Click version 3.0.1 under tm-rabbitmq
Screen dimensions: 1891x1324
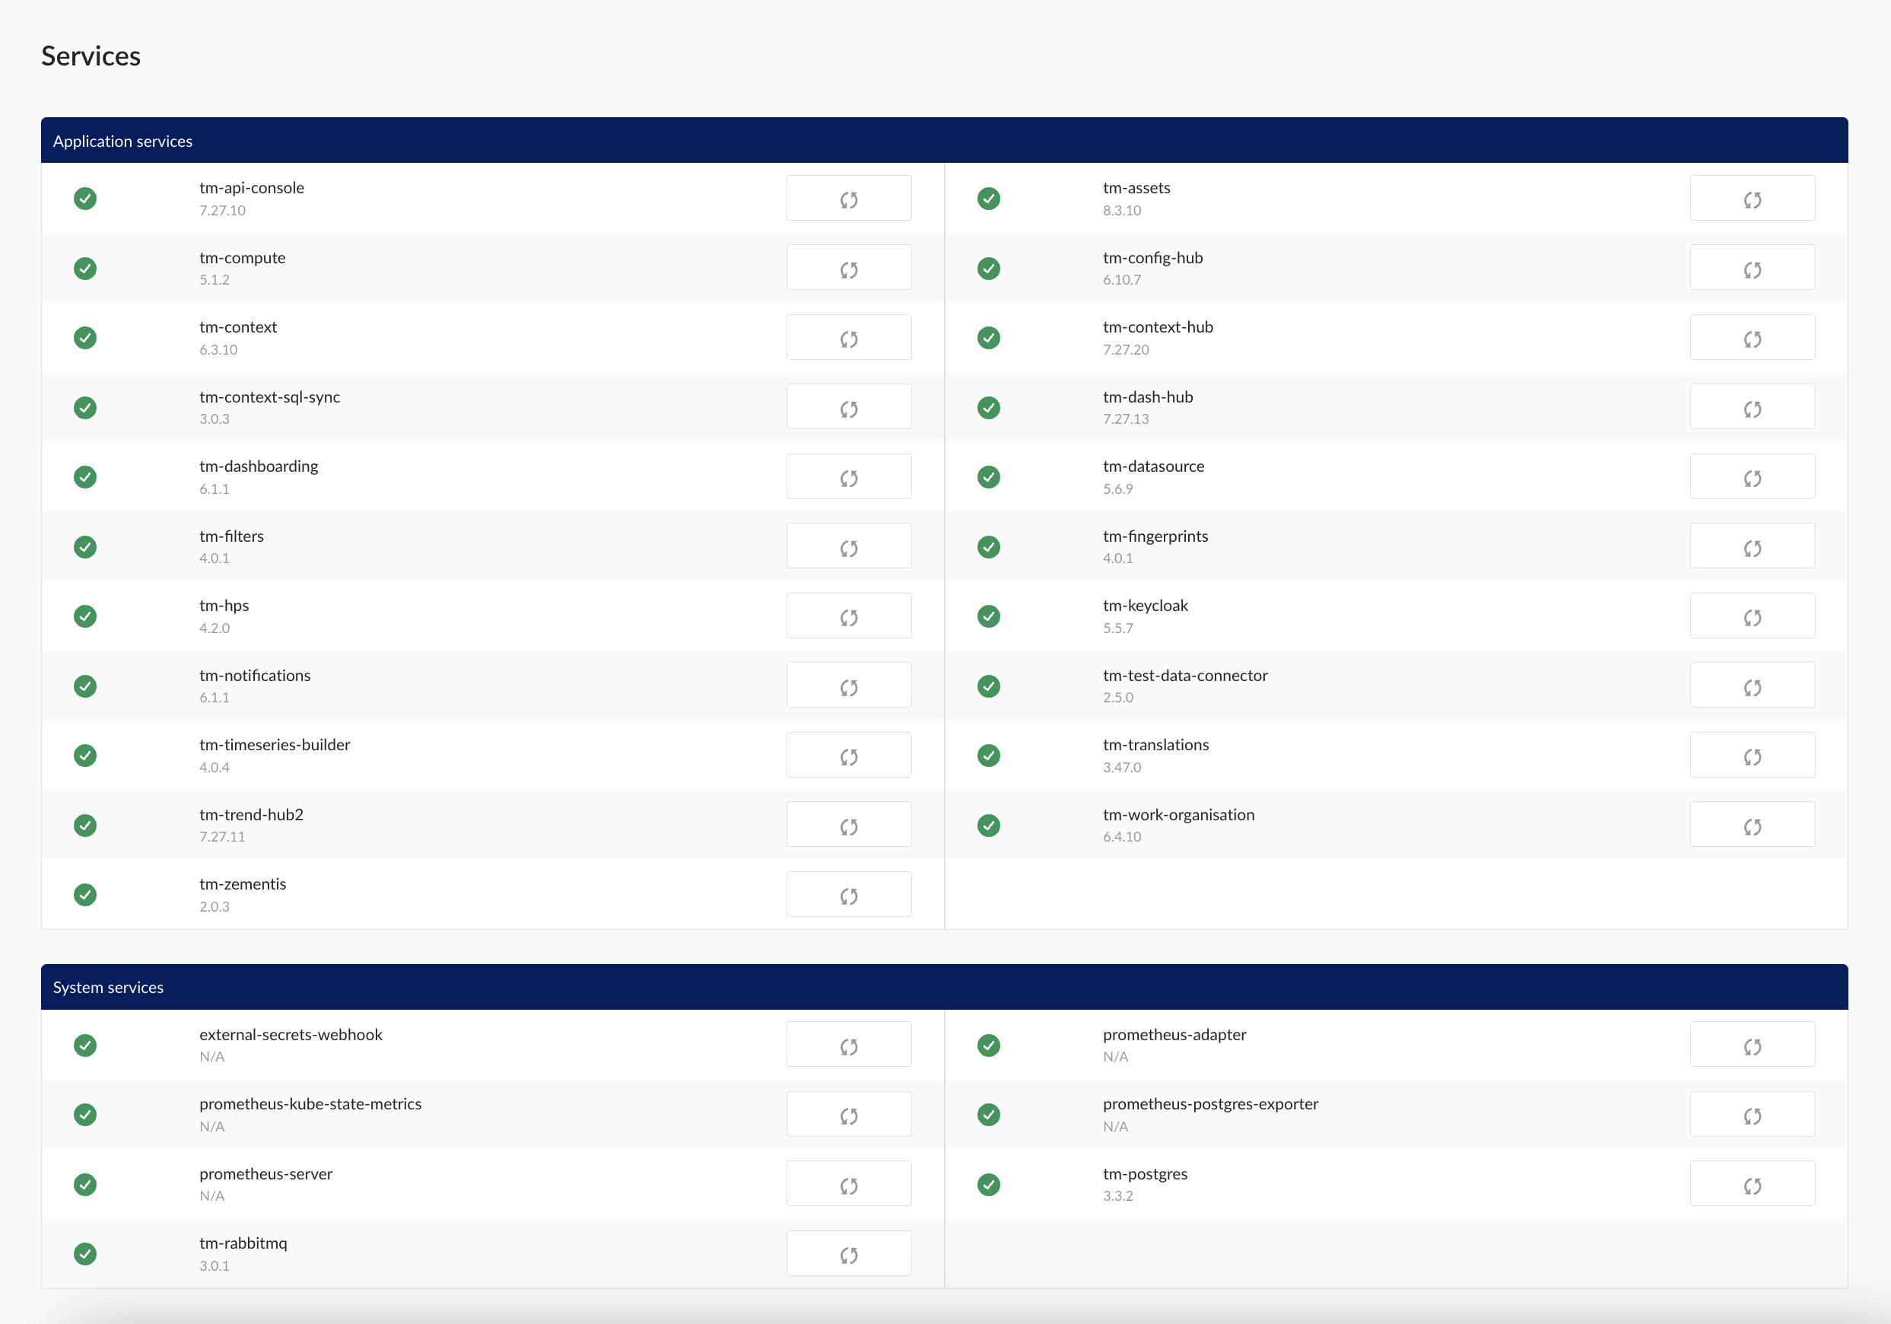click(x=215, y=1265)
